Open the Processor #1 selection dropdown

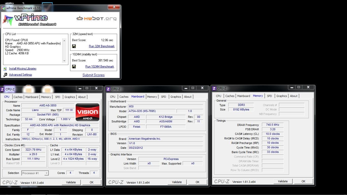pos(46,173)
